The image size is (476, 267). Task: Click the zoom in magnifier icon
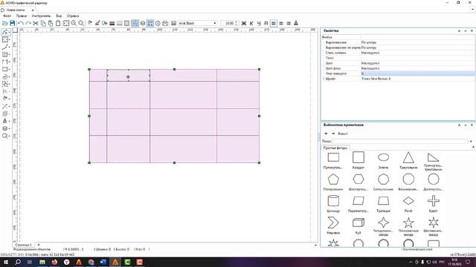click(x=74, y=23)
